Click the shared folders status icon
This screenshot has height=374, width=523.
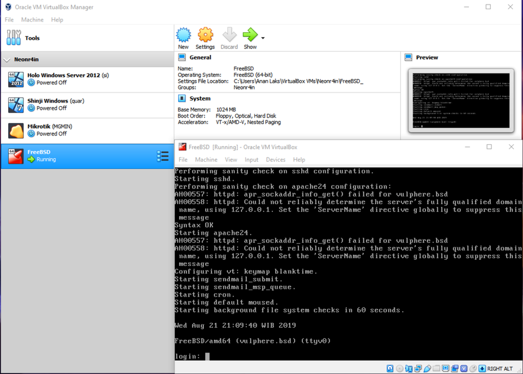coord(437,368)
